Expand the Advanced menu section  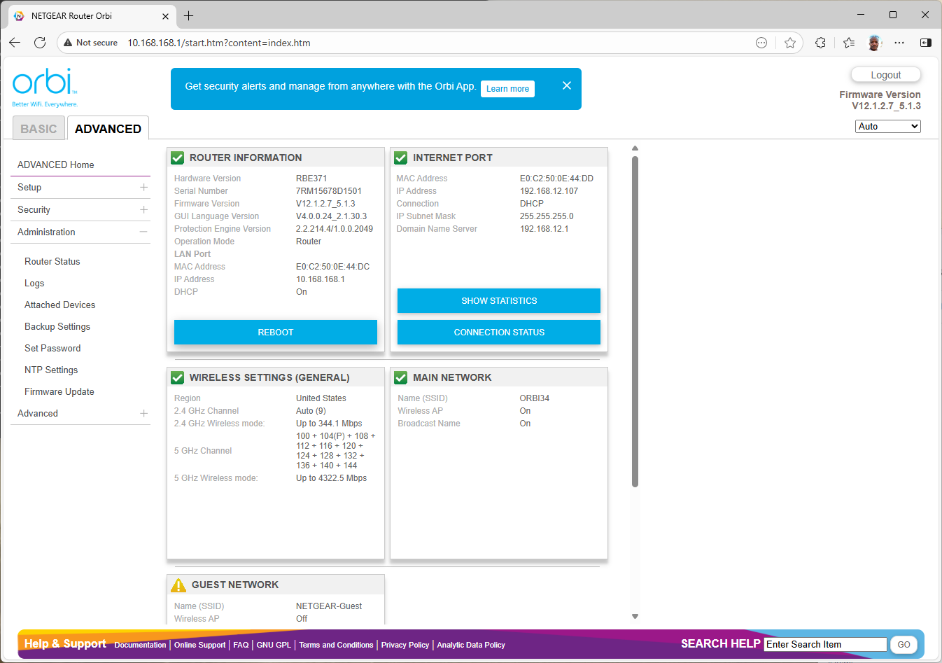pyautogui.click(x=143, y=413)
